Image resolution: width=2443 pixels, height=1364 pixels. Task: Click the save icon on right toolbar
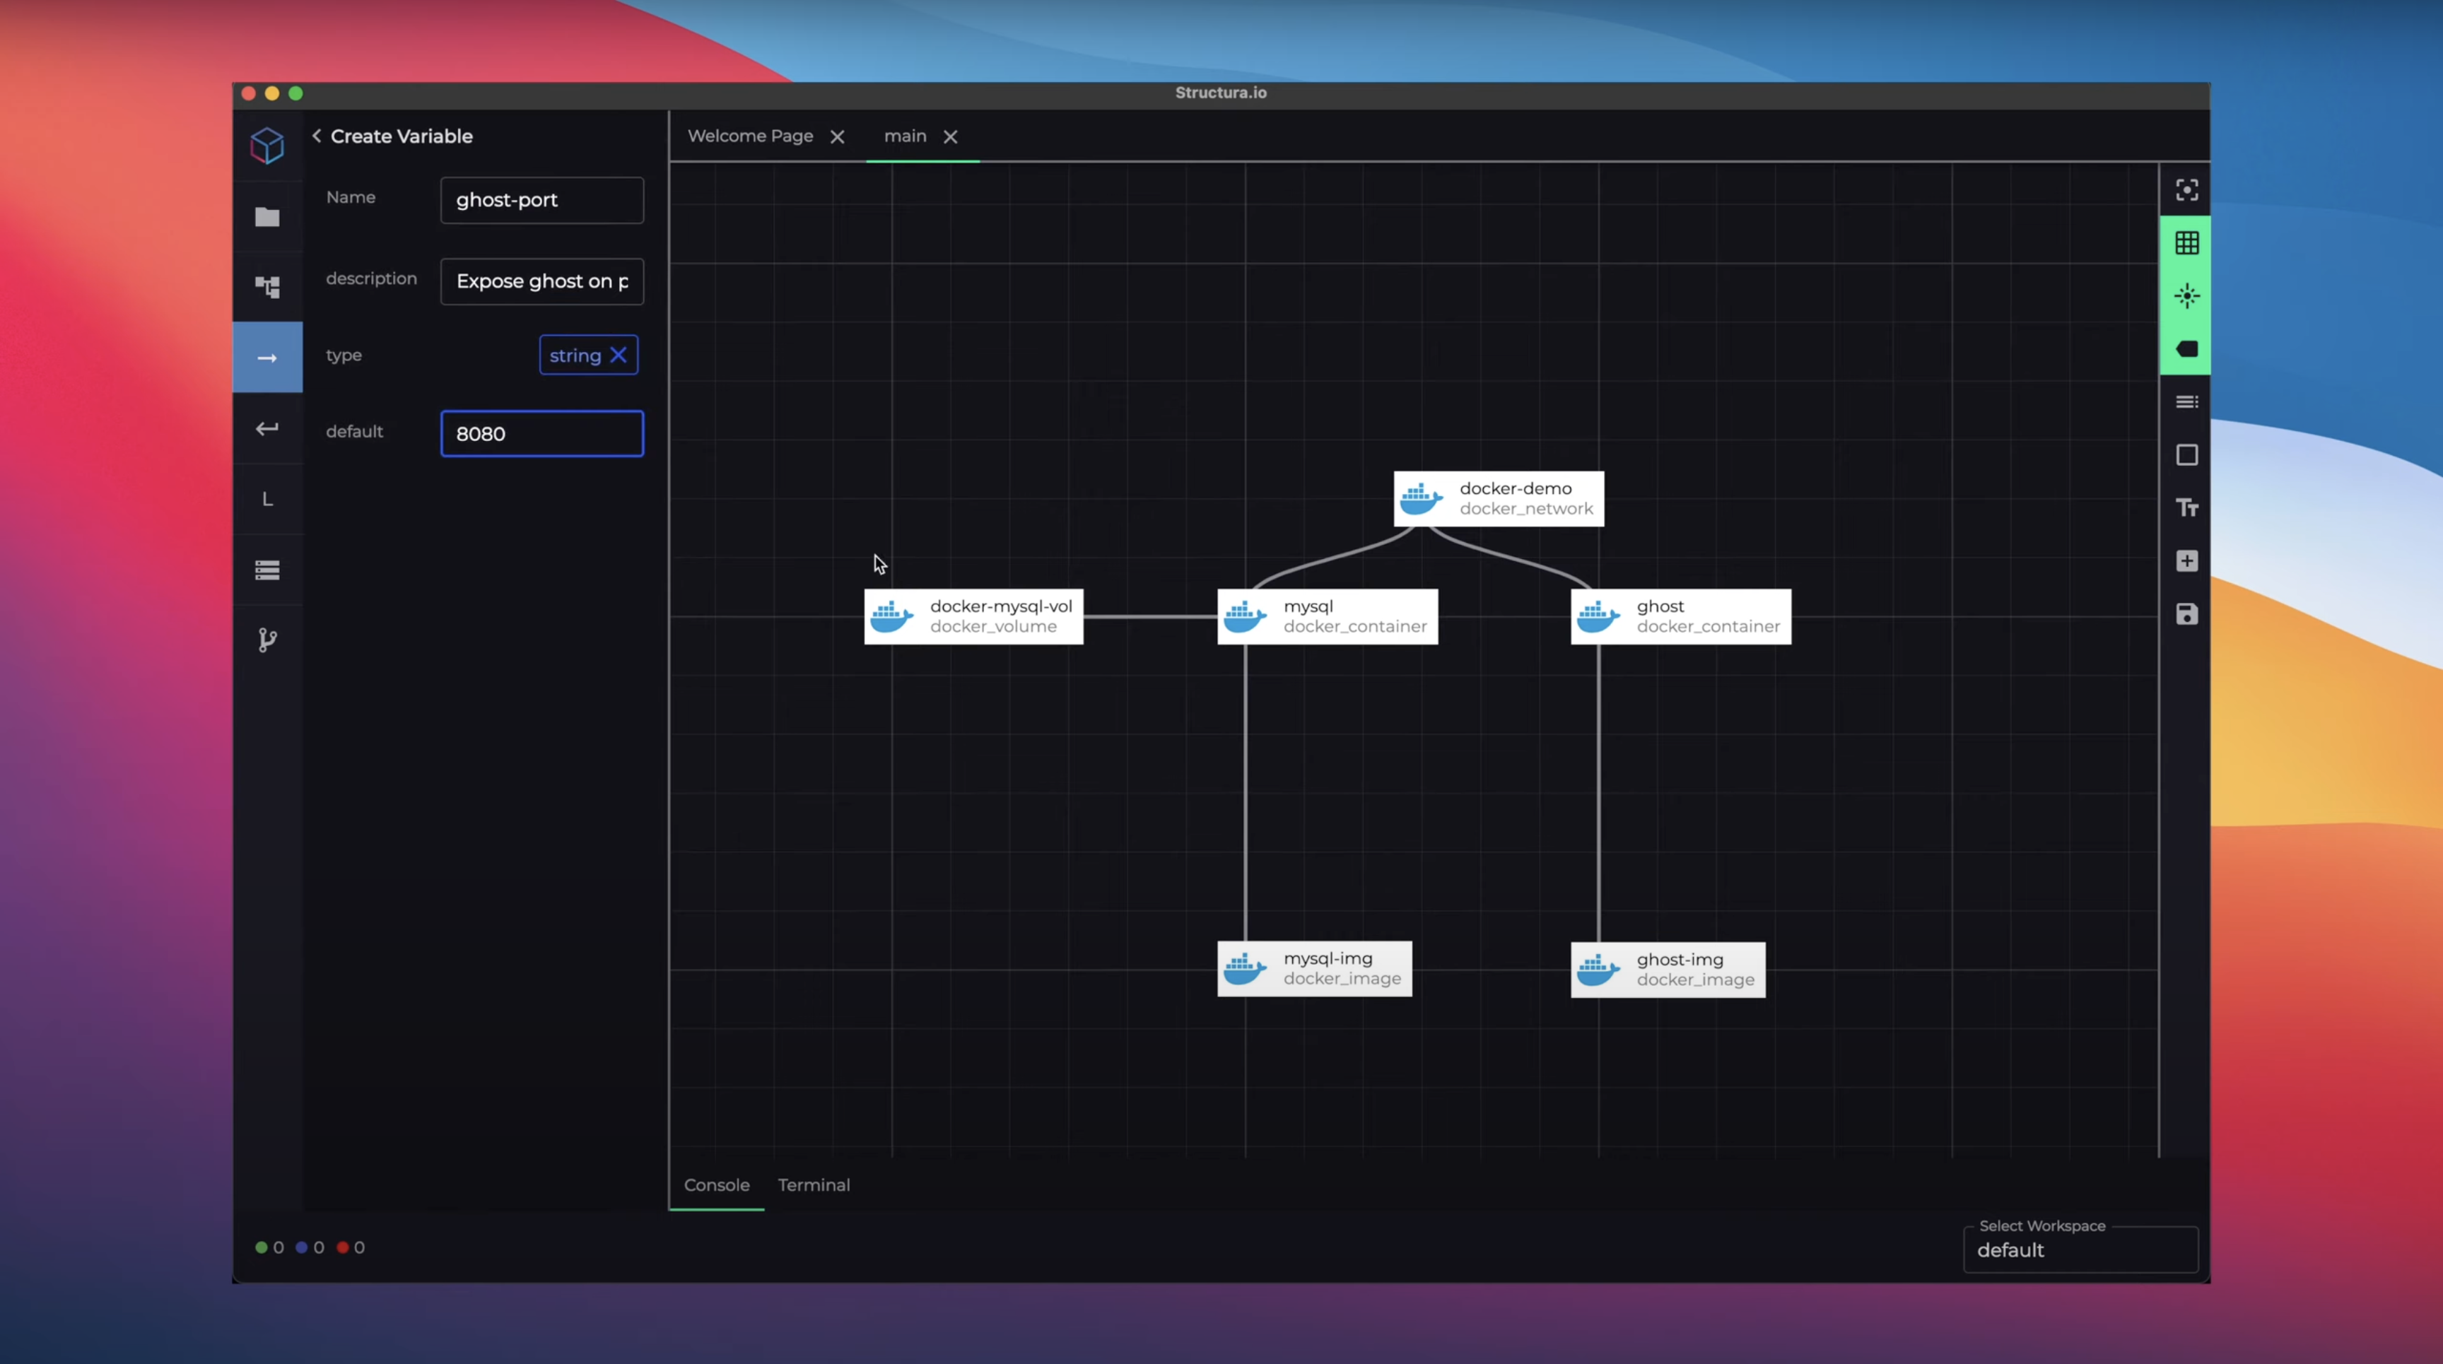(2187, 614)
